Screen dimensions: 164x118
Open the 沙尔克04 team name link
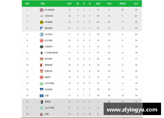coord(49,34)
